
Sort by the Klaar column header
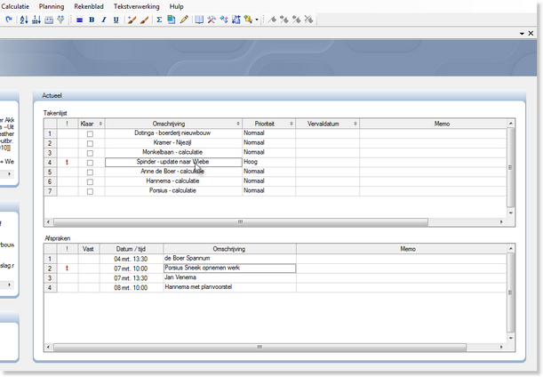pos(92,124)
